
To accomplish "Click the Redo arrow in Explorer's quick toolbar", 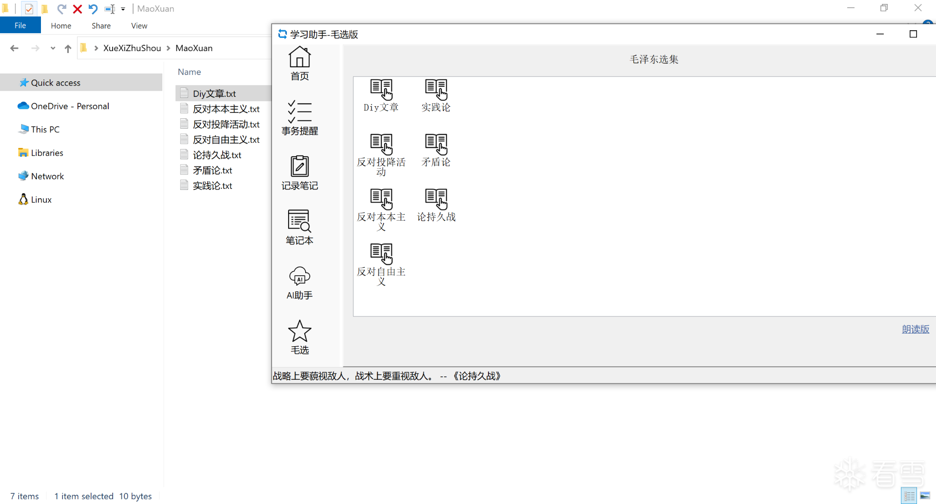I will pos(61,9).
